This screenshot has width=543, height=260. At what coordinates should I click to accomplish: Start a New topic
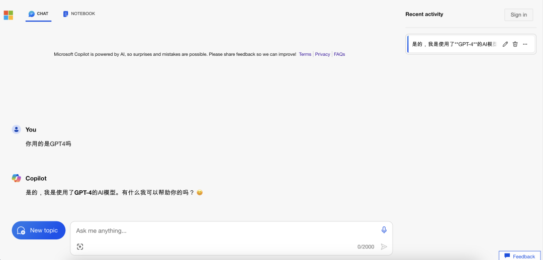click(x=38, y=230)
